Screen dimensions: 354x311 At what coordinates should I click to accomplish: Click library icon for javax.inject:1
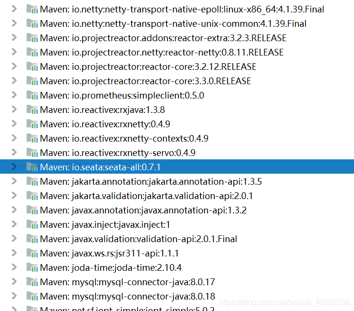(x=32, y=224)
